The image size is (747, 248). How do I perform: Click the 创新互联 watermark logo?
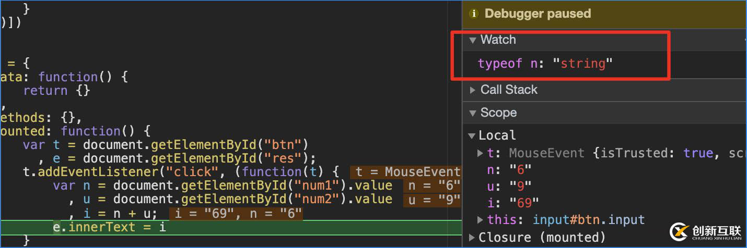pyautogui.click(x=706, y=232)
